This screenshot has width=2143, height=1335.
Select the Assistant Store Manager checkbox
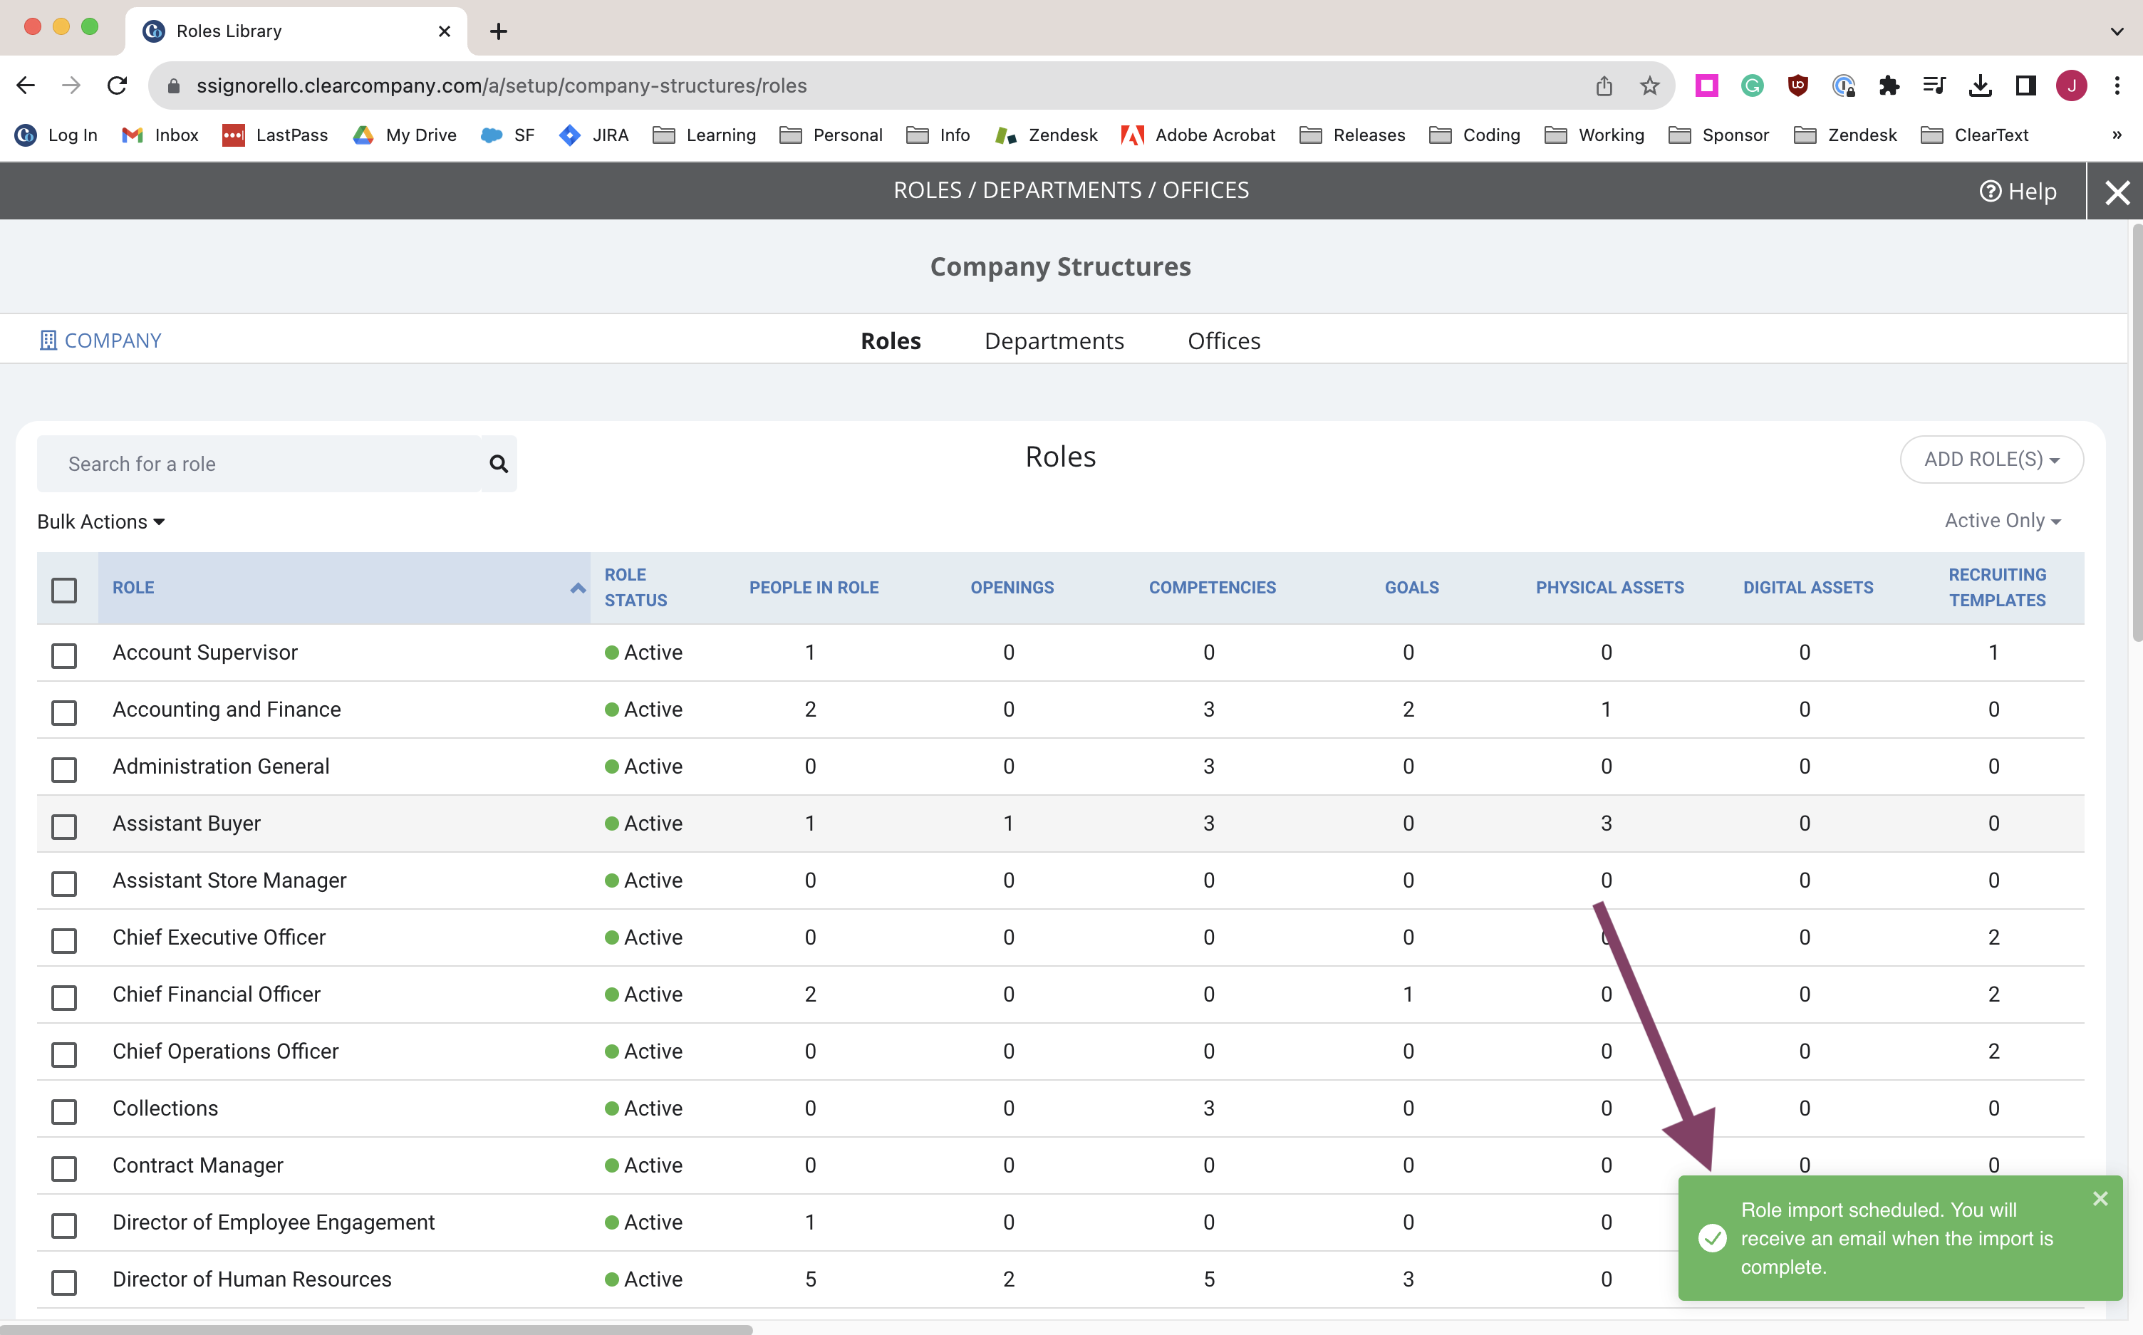(x=63, y=883)
